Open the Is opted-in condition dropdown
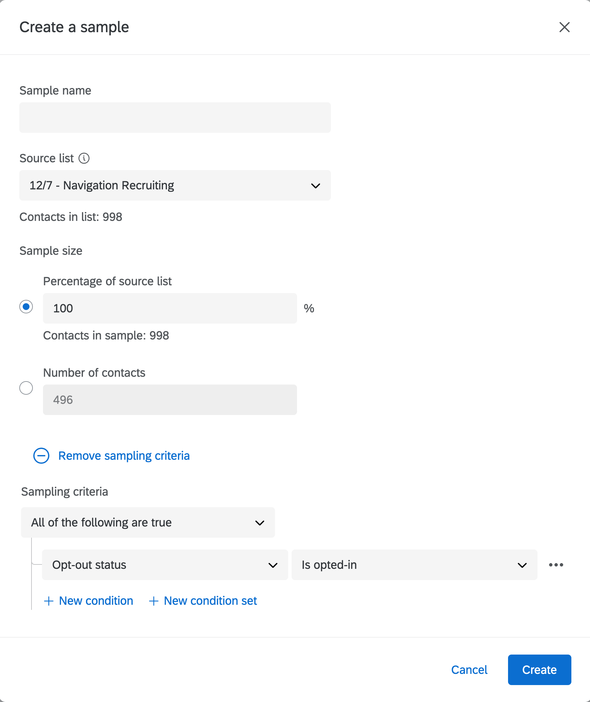590x702 pixels. point(415,564)
